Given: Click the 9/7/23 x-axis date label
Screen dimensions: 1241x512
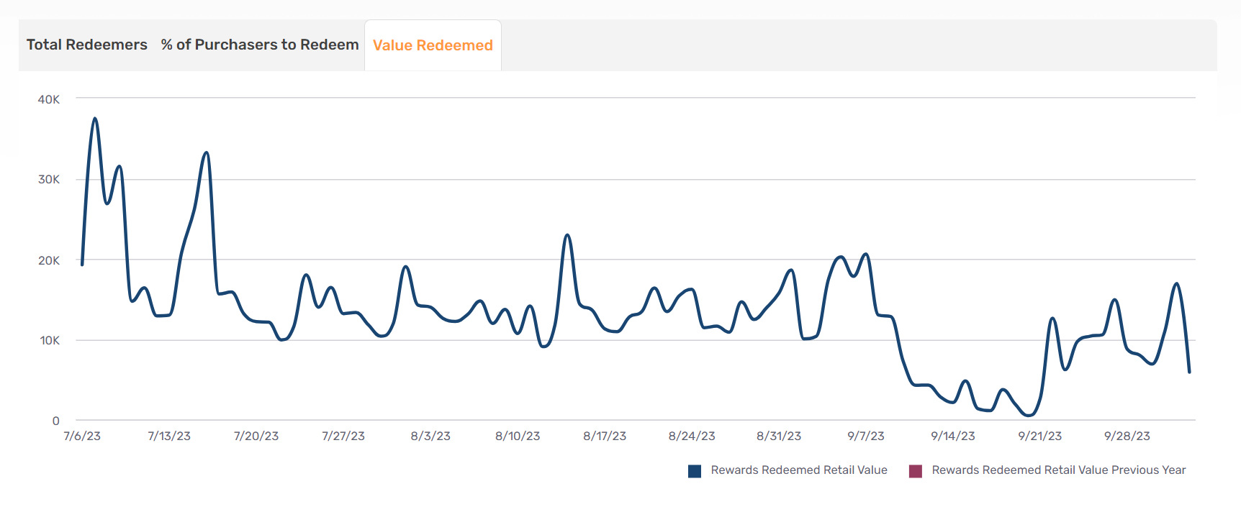Looking at the screenshot, I should 865,436.
